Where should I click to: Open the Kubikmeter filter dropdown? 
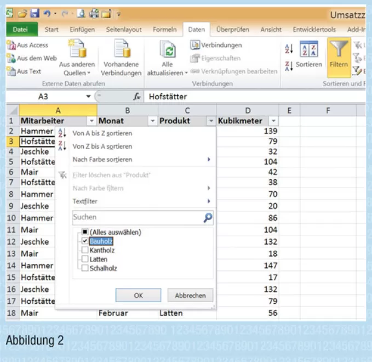[273, 121]
